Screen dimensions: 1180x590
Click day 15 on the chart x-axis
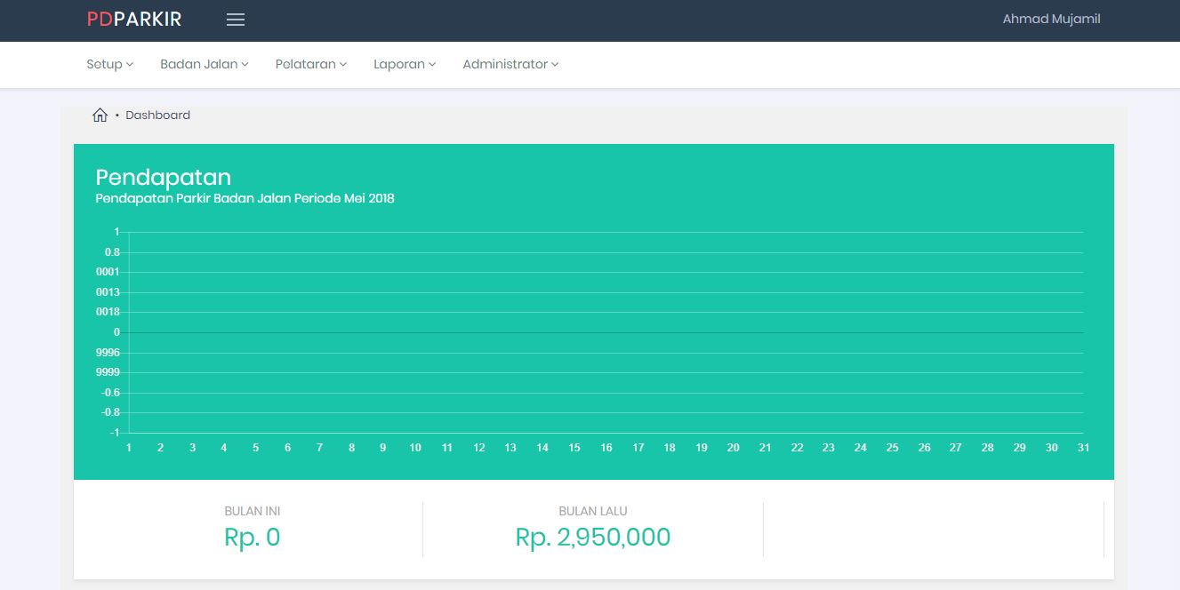click(x=574, y=448)
